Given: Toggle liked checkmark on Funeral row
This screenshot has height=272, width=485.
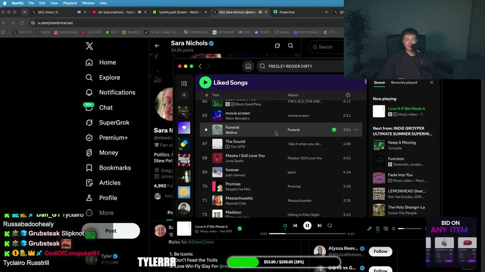Looking at the screenshot, I should pos(334,130).
